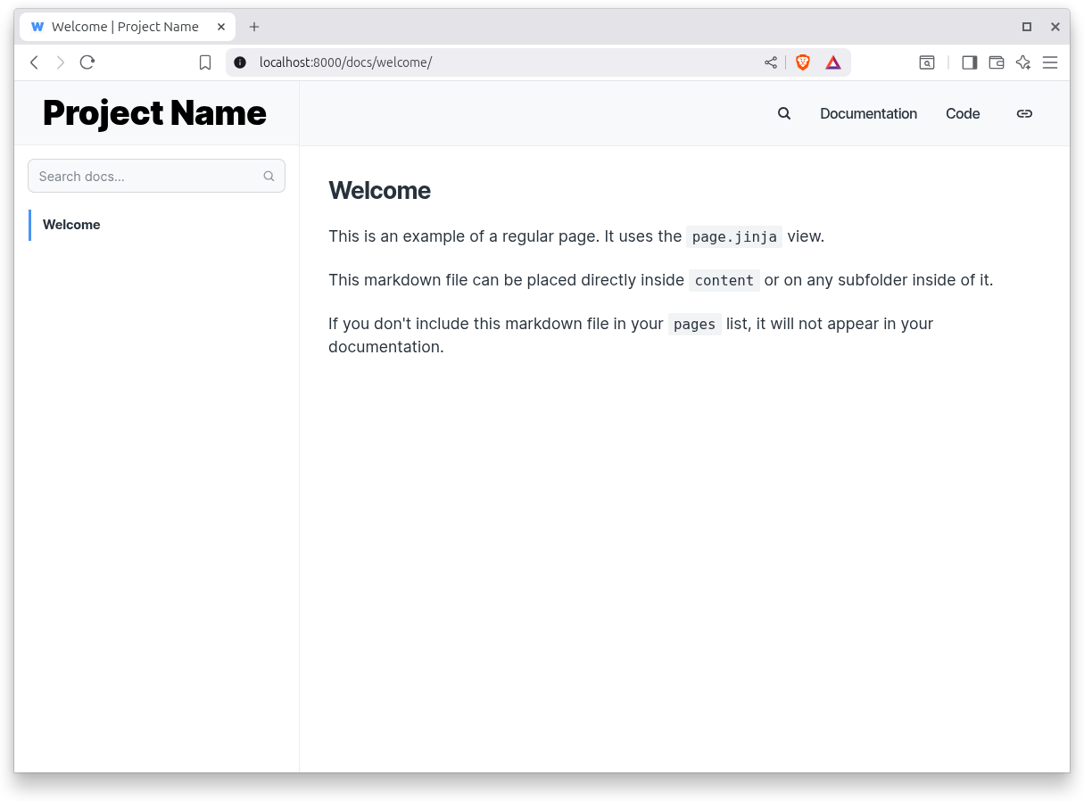Click the site information shield in the address bar
The width and height of the screenshot is (1084, 801).
pyautogui.click(x=239, y=62)
